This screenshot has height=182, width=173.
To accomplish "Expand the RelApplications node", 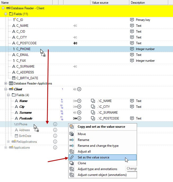I will (x=8, y=142).
